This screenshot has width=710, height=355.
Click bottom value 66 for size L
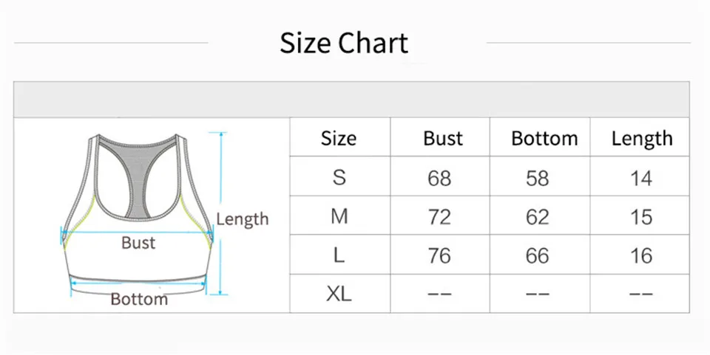538,256
